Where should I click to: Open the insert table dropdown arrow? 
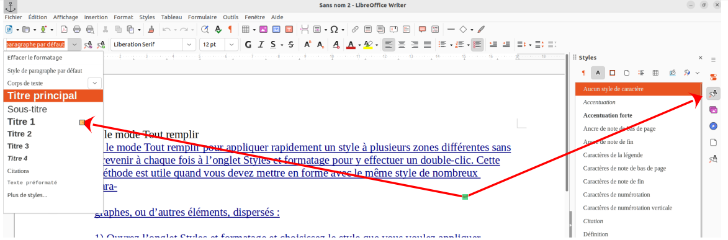tap(254, 29)
